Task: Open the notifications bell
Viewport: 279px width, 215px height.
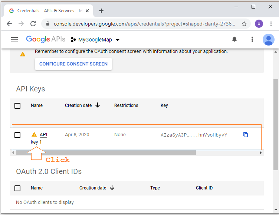Action: 234,39
